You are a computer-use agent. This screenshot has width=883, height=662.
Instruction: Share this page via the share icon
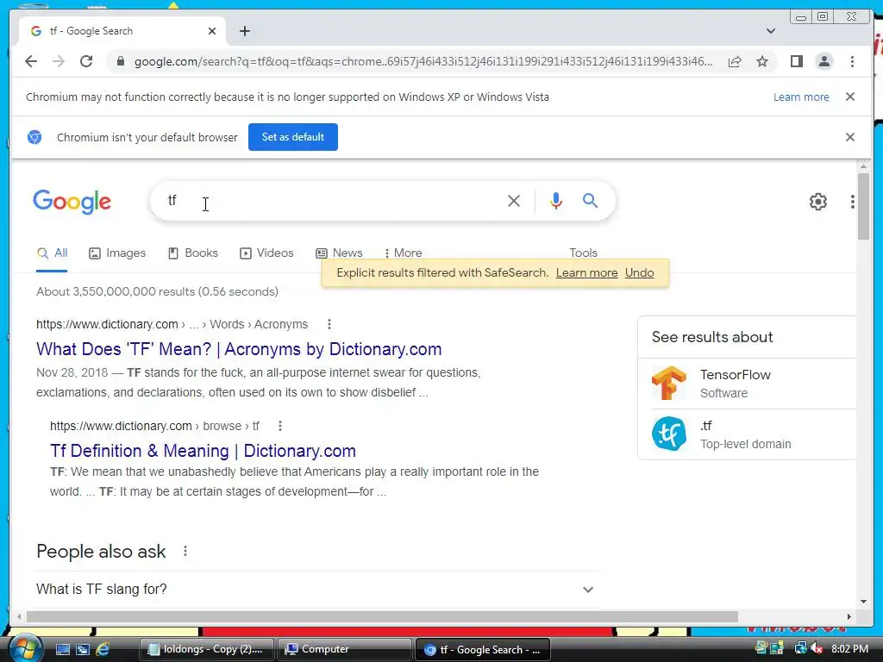pos(735,61)
